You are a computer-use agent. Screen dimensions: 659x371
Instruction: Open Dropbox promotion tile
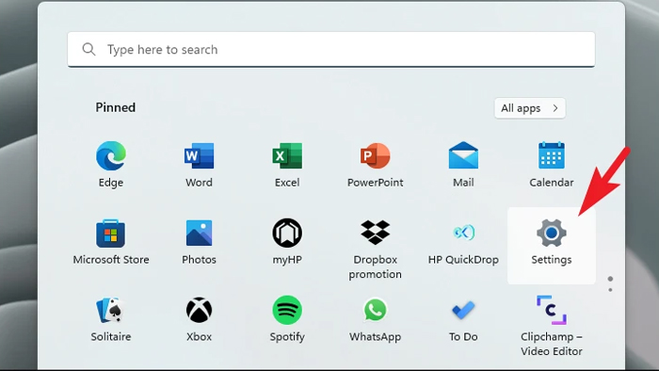(376, 249)
